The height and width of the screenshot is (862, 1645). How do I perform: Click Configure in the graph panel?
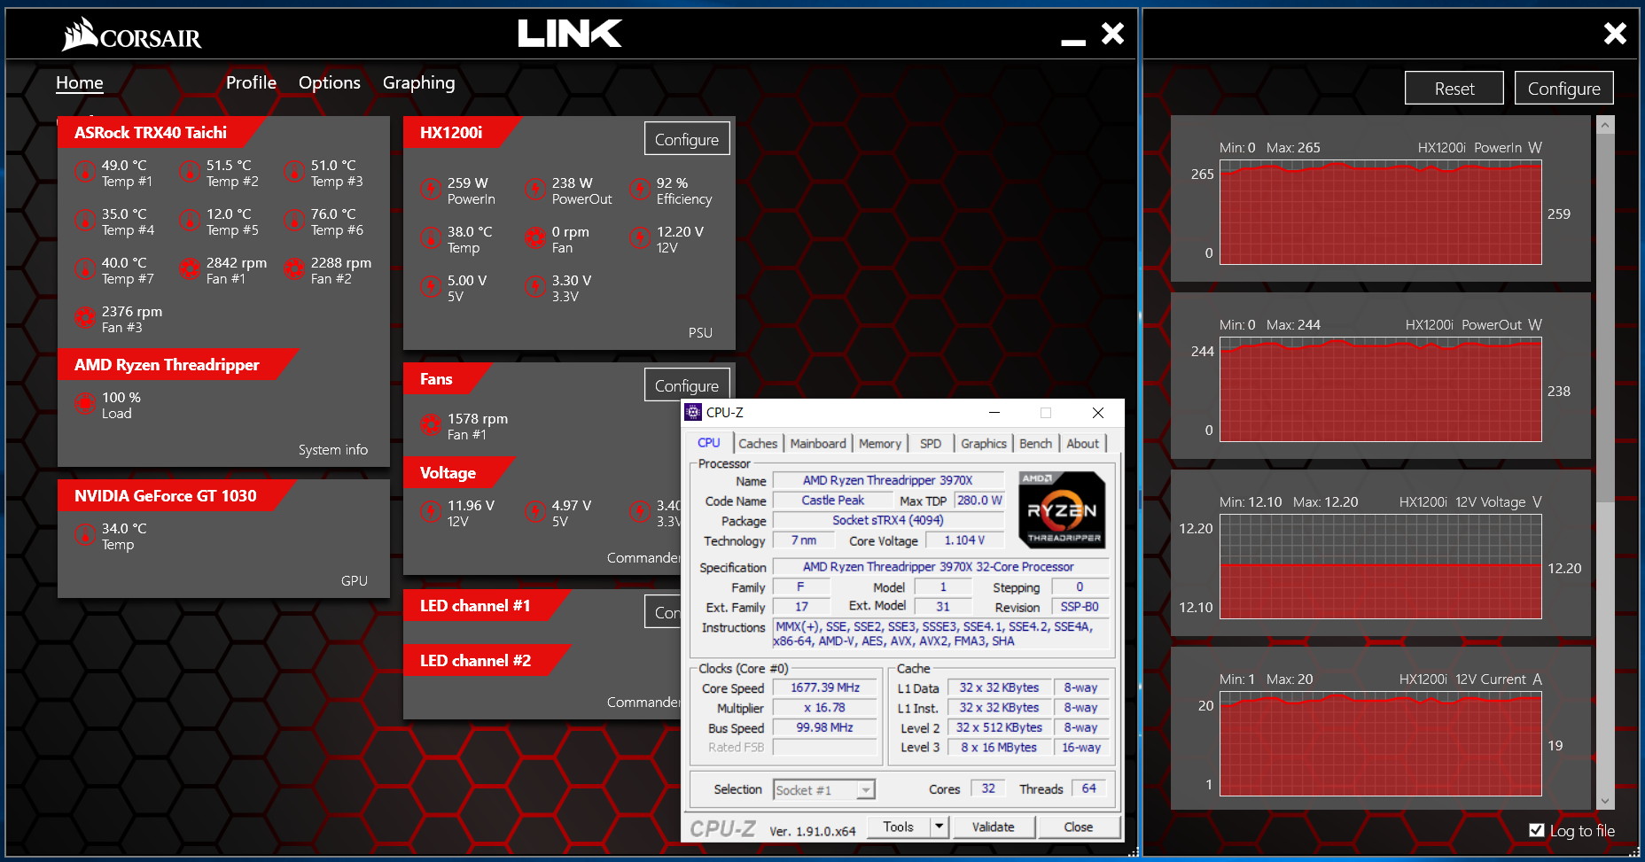tap(1564, 89)
